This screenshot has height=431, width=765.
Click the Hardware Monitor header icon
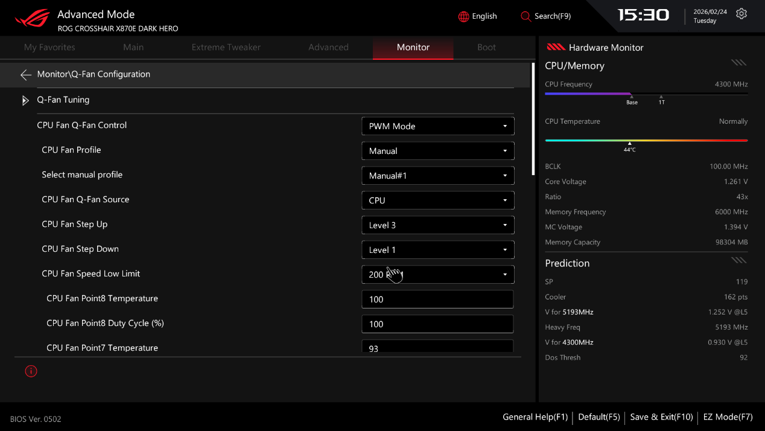(555, 48)
